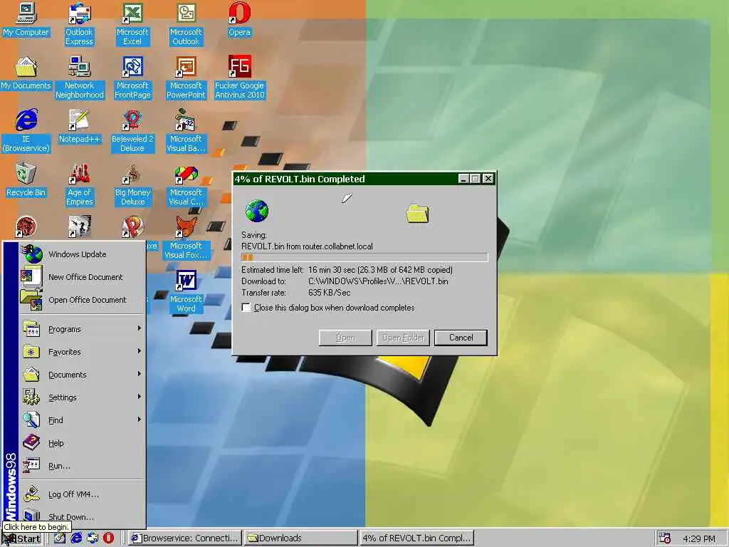This screenshot has height=547, width=729.
Task: Choose Run... from the Start menu
Action: point(83,466)
